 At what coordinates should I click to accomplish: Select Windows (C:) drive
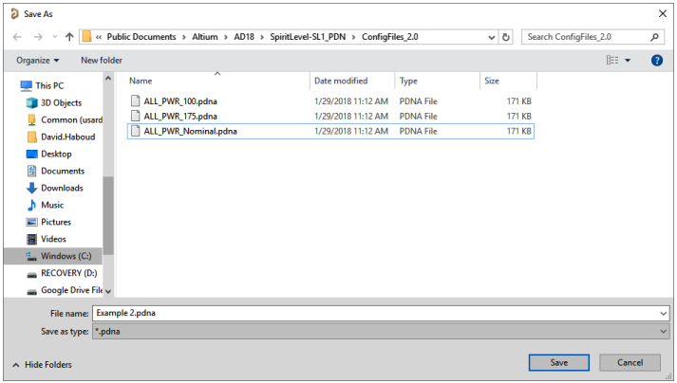(x=53, y=256)
